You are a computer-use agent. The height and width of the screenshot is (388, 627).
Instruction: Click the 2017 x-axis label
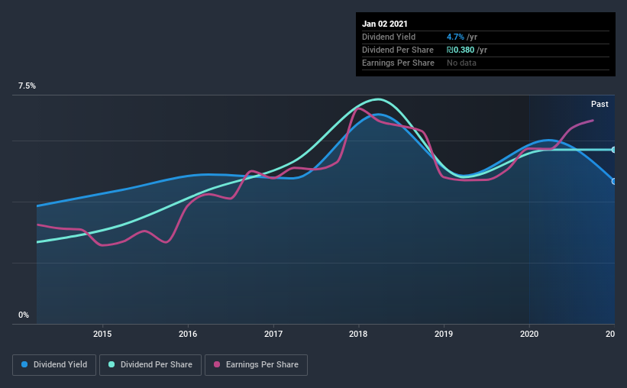pyautogui.click(x=273, y=334)
